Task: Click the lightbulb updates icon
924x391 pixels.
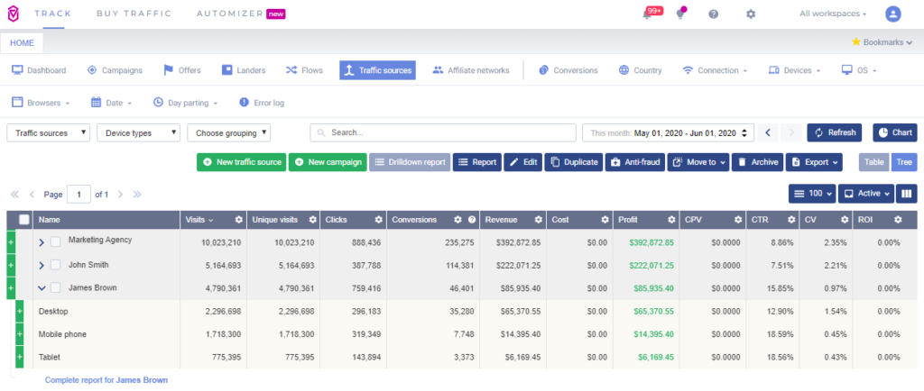Action: coord(679,14)
